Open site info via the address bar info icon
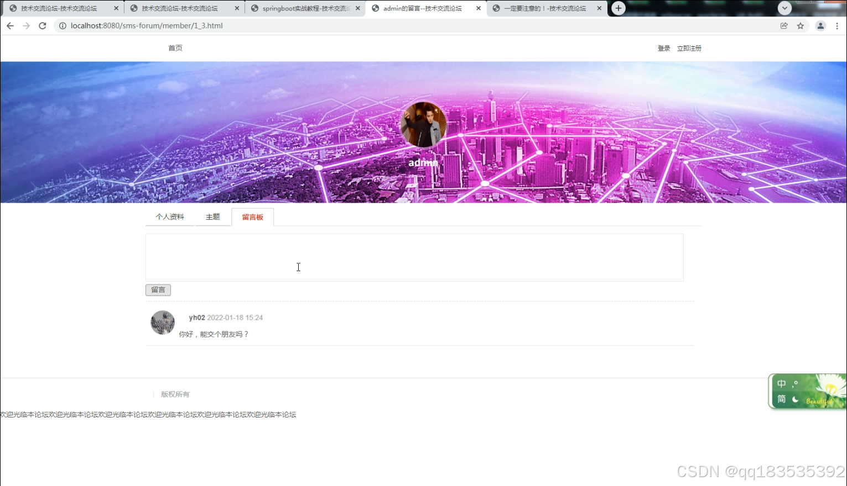The image size is (847, 486). [x=63, y=25]
